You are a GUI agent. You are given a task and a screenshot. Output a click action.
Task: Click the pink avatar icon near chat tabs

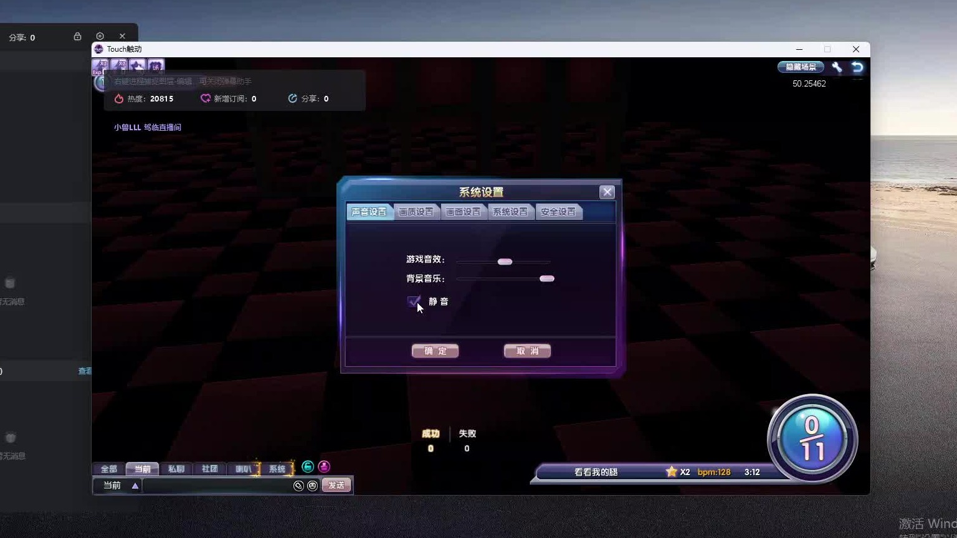click(324, 466)
